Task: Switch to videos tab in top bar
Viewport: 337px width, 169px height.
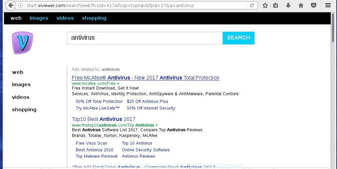Action: (x=65, y=18)
